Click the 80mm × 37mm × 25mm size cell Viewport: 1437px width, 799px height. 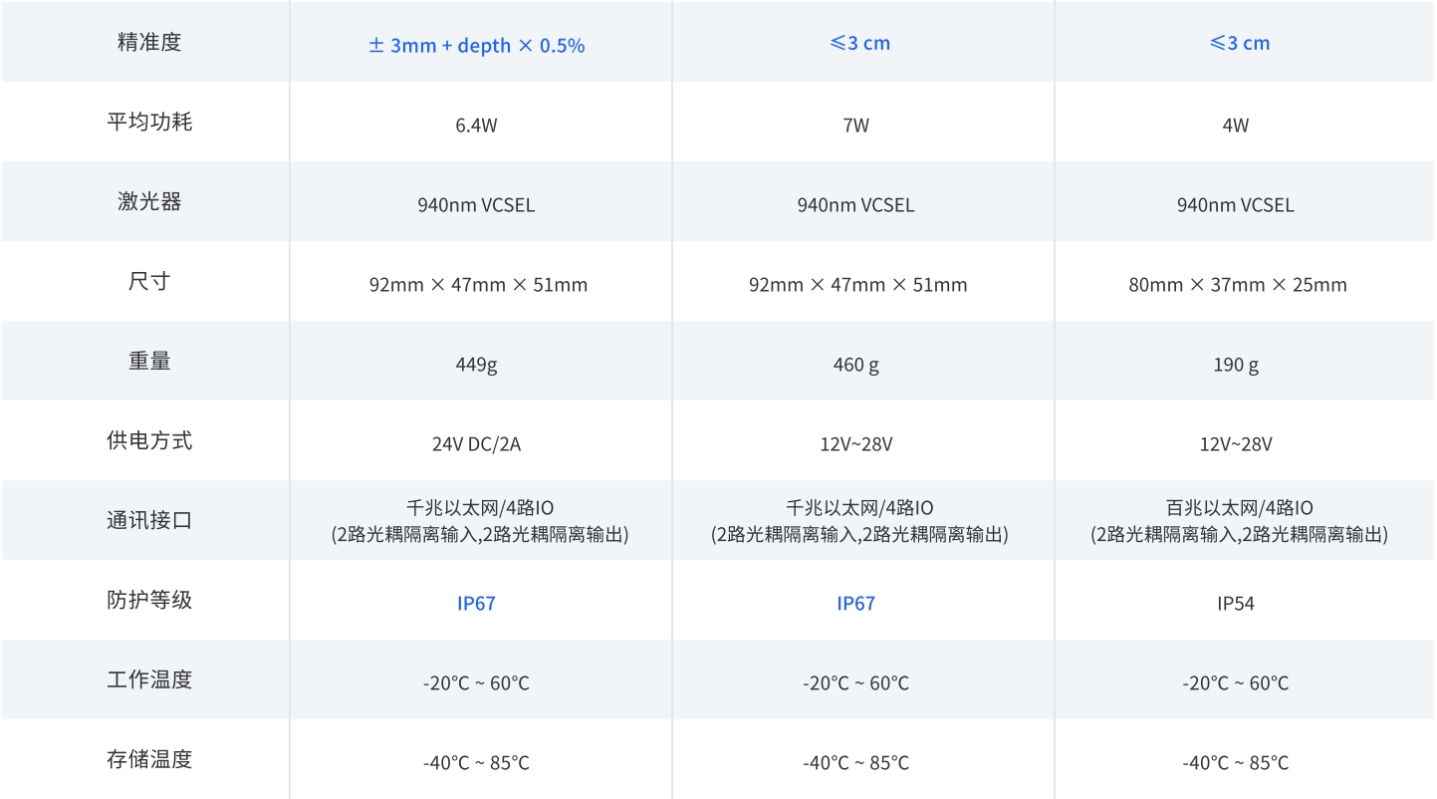click(x=1237, y=285)
